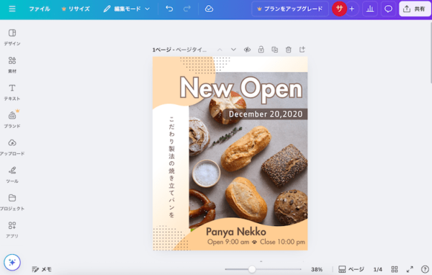Open the ファイル menu
This screenshot has width=432, height=275.
coord(40,9)
